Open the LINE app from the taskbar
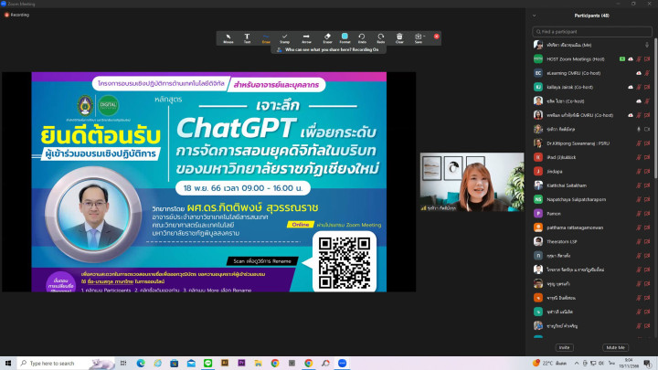The image size is (658, 370). [x=207, y=364]
